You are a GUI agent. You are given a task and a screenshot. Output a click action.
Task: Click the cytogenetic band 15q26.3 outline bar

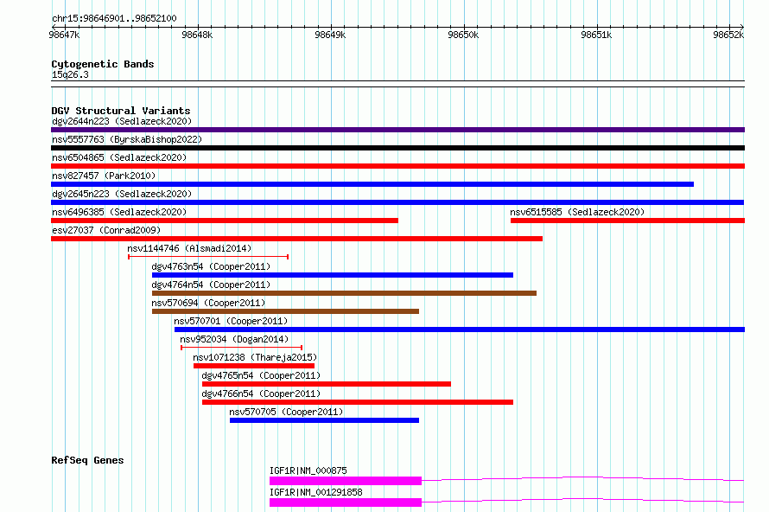(397, 84)
